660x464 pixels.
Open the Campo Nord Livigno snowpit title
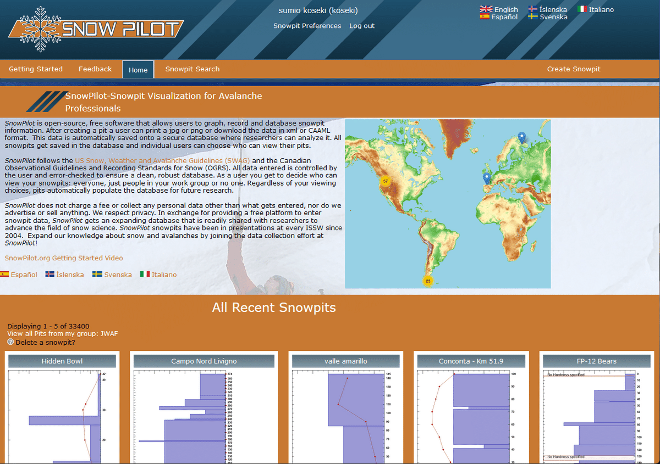point(204,361)
